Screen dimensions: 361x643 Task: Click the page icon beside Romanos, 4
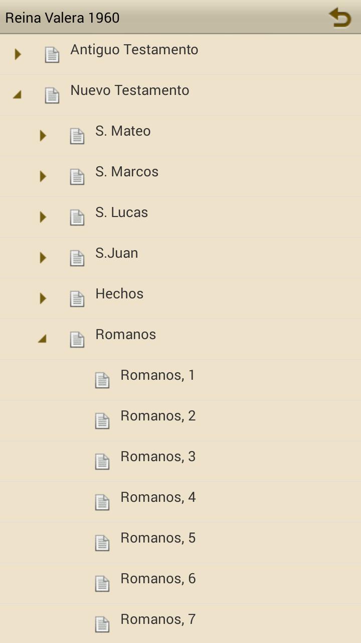[102, 502]
